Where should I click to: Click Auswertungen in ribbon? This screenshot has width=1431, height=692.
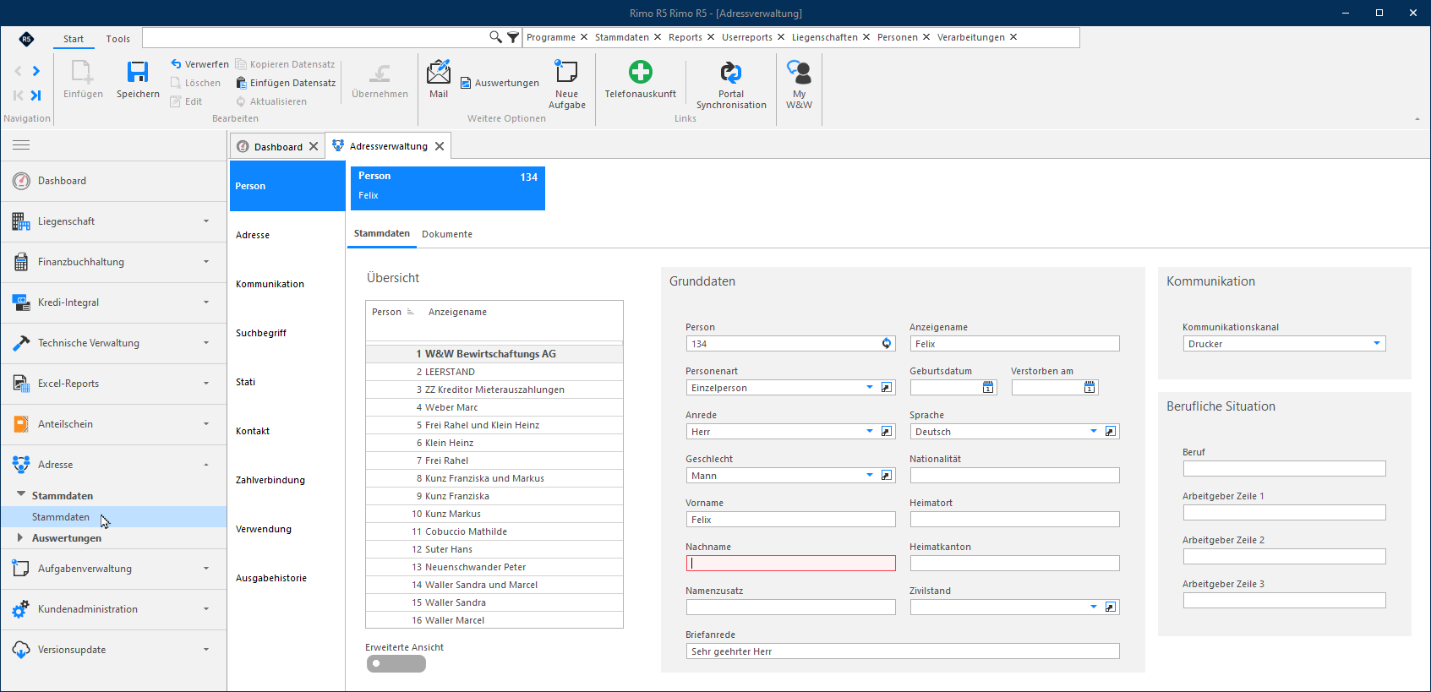coord(500,83)
